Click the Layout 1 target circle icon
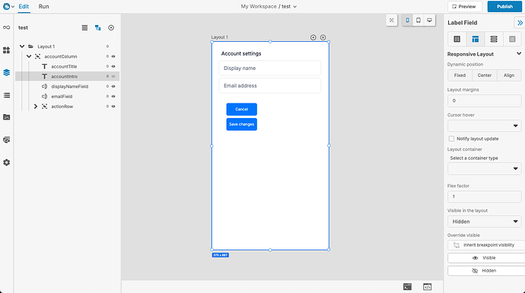525x293 pixels. [x=313, y=37]
